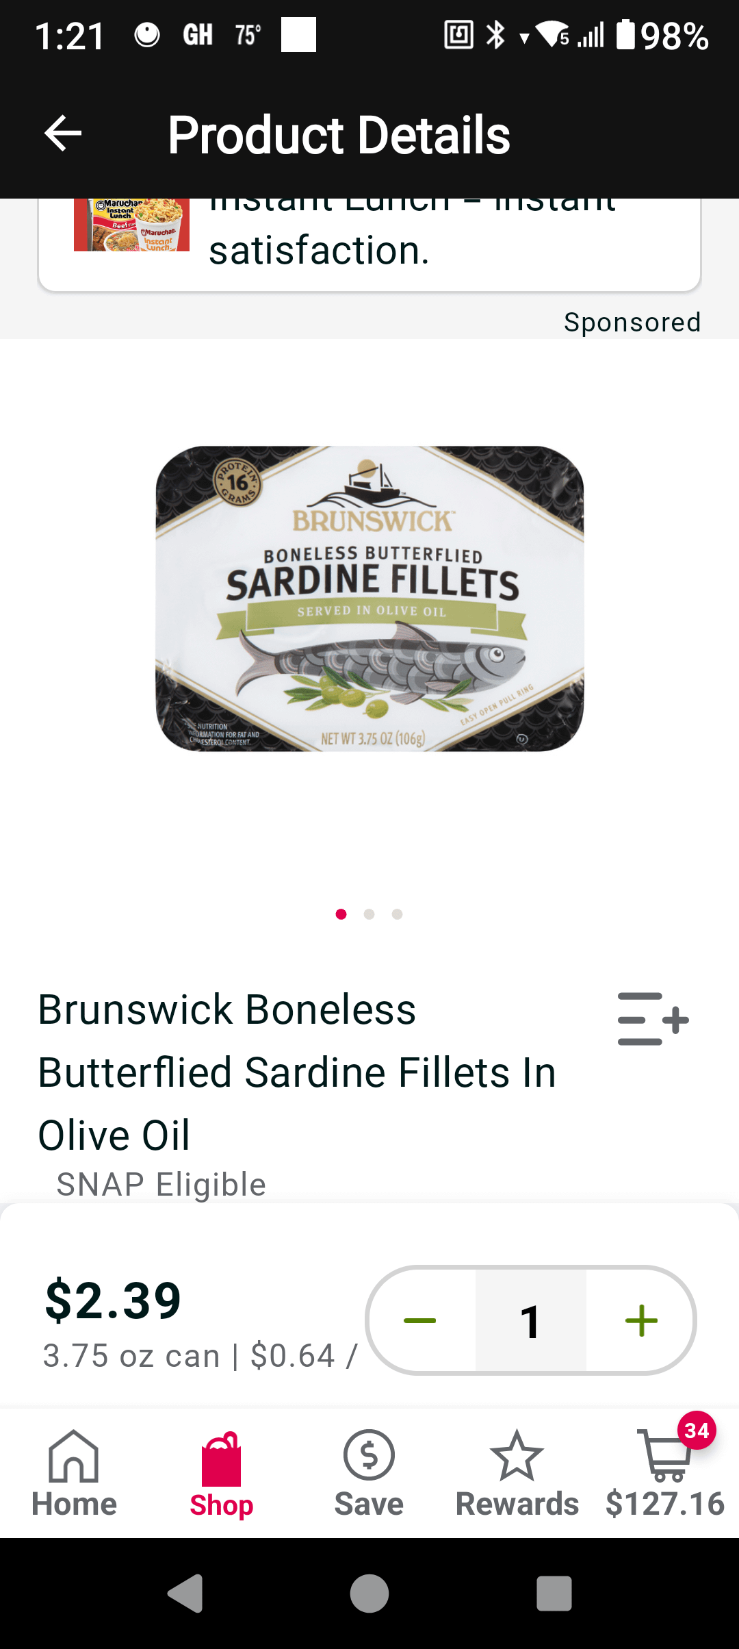
Task: Increase quantity with the plus button
Action: [641, 1320]
